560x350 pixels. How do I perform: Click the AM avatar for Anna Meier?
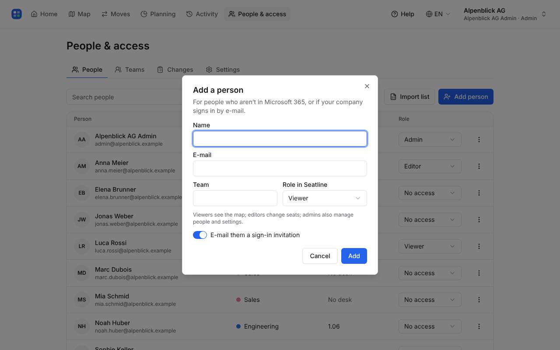pos(82,166)
